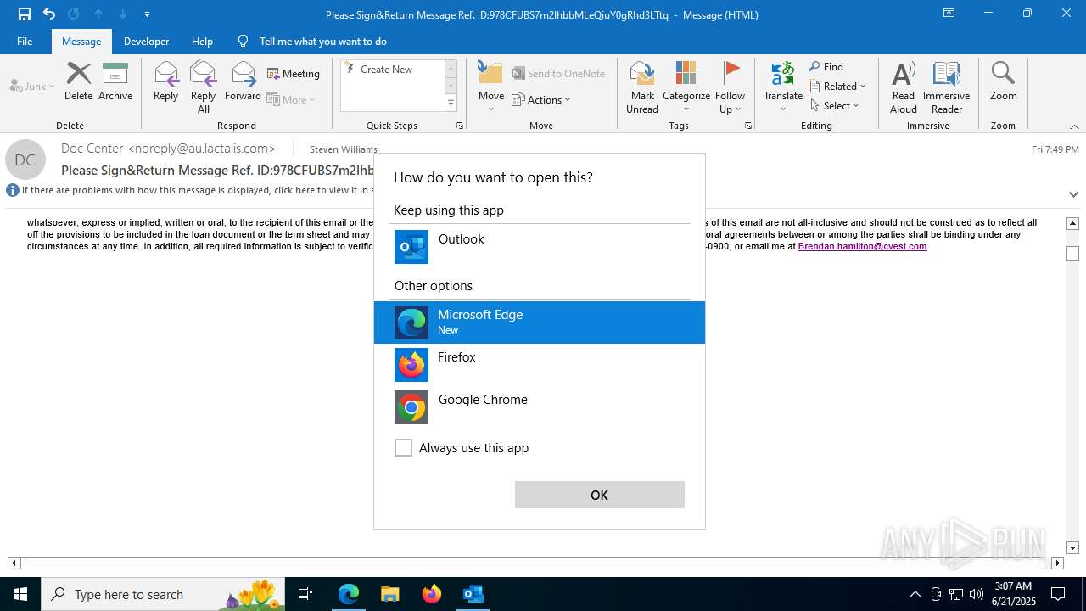1086x611 pixels.
Task: Click the DC sender avatar
Action: tap(25, 160)
